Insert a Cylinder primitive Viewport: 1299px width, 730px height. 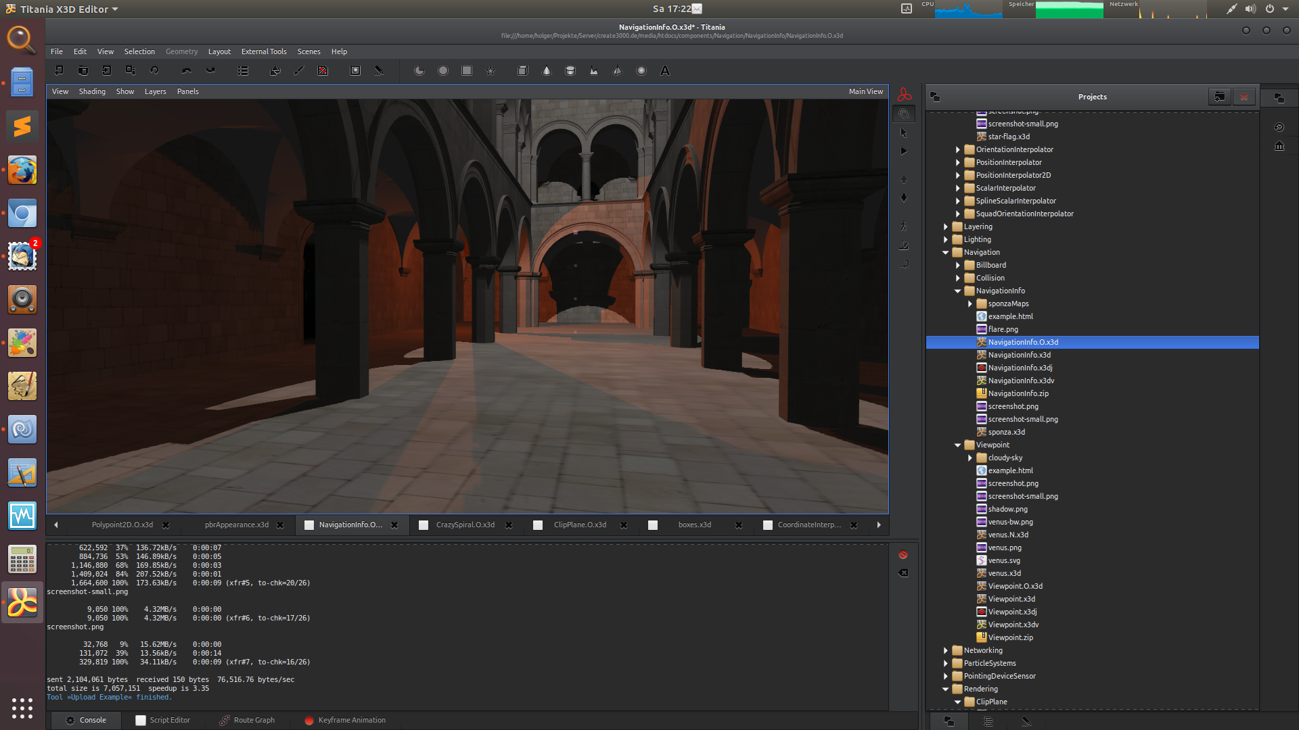point(570,70)
